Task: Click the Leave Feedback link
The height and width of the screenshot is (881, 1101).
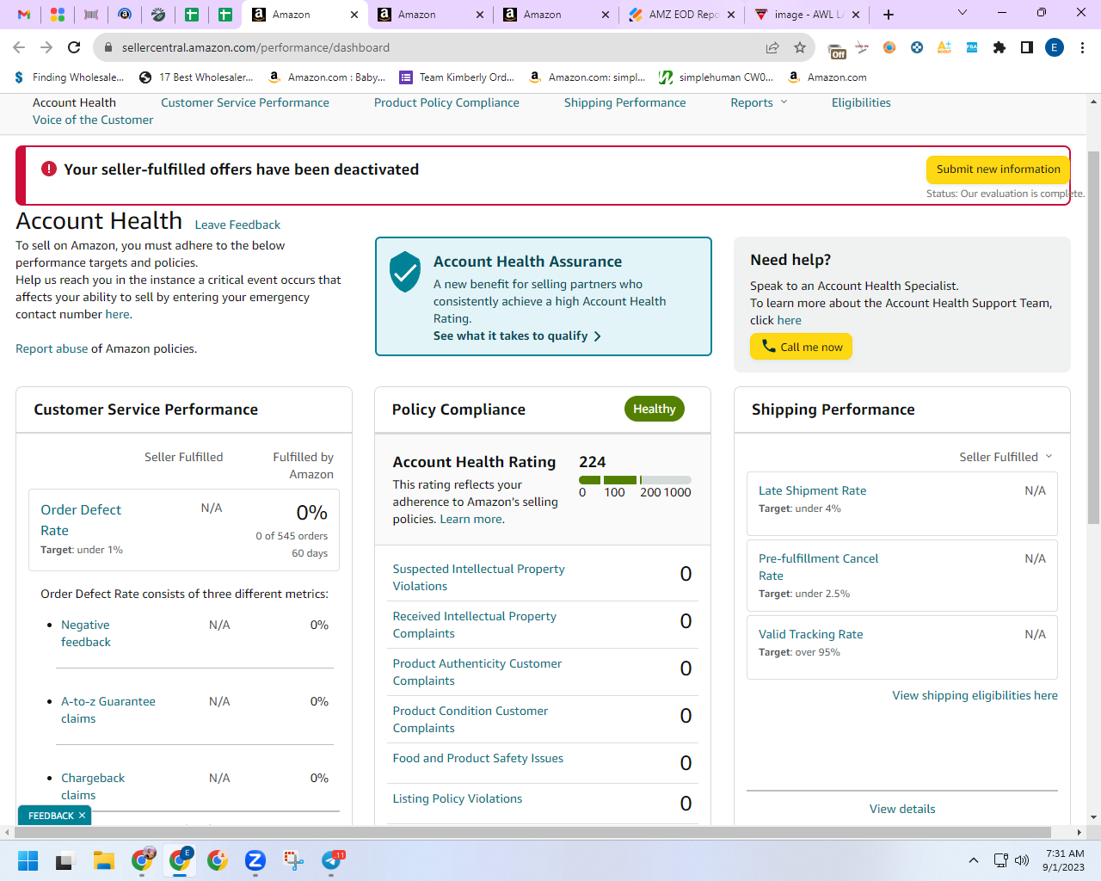Action: [237, 225]
